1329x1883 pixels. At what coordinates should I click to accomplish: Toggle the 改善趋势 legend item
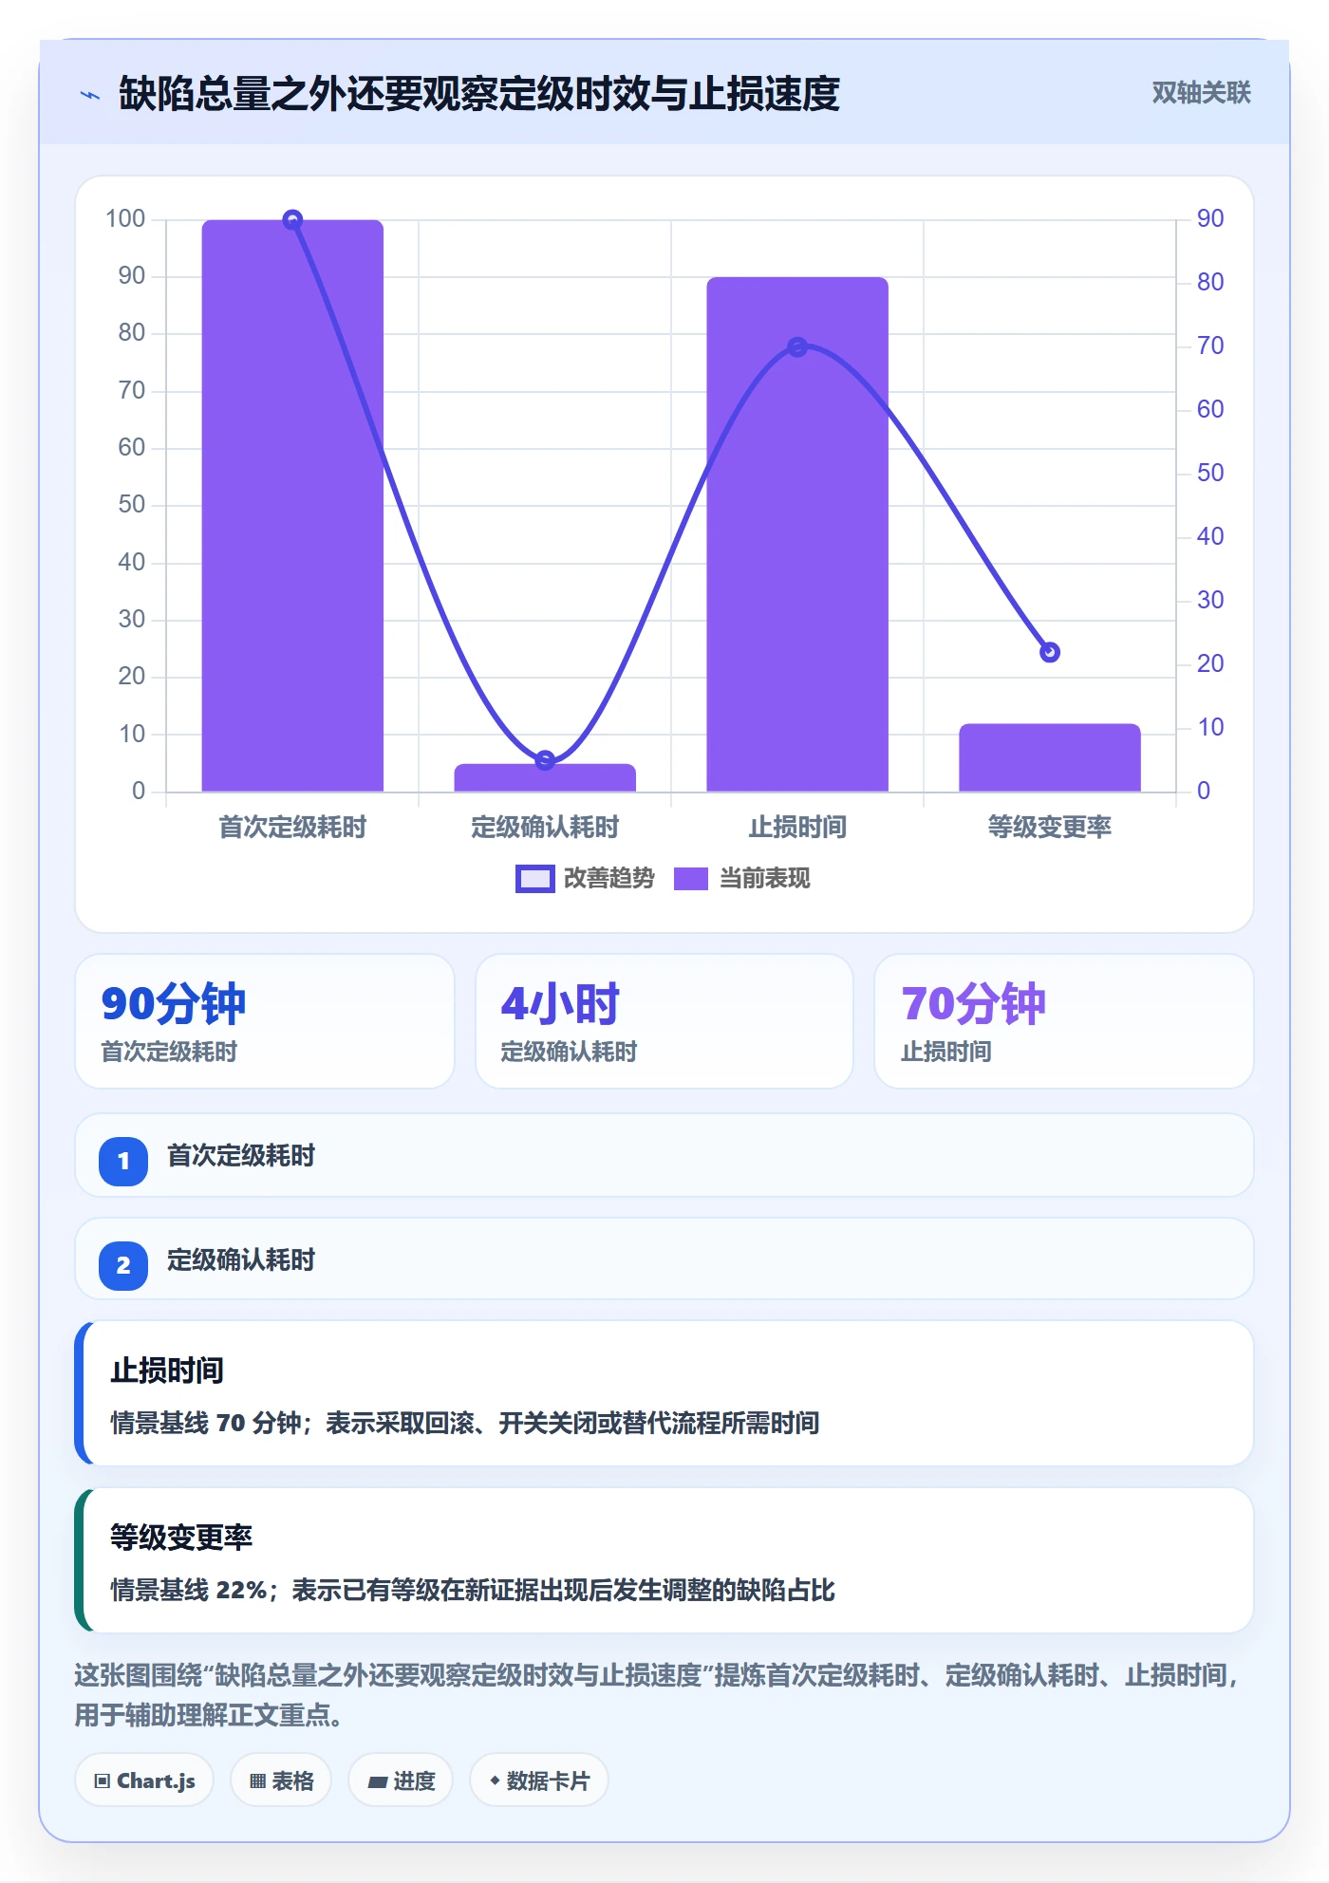[585, 879]
